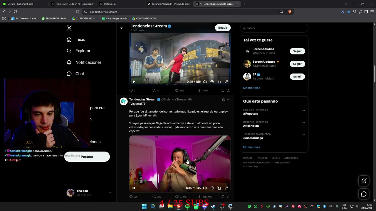
Task: Go to Inicio in the sidebar
Action: point(76,40)
